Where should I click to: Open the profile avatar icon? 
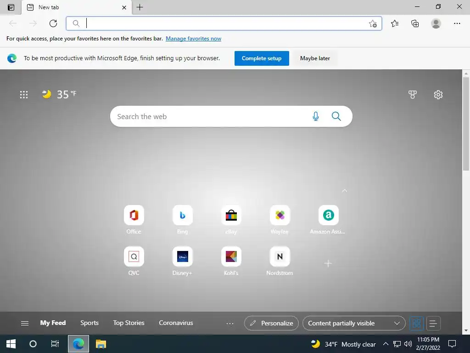coord(436,23)
